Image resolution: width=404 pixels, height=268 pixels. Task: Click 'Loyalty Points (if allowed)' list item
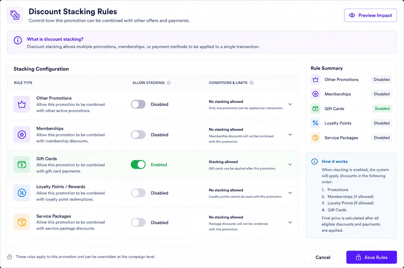pyautogui.click(x=351, y=203)
